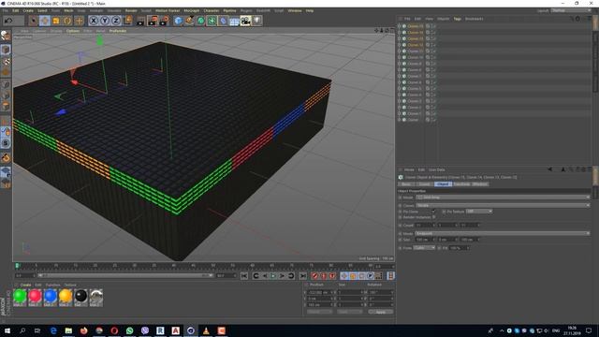Toggle Render Instances checkbox
The width and height of the screenshot is (599, 337).
coord(434,217)
